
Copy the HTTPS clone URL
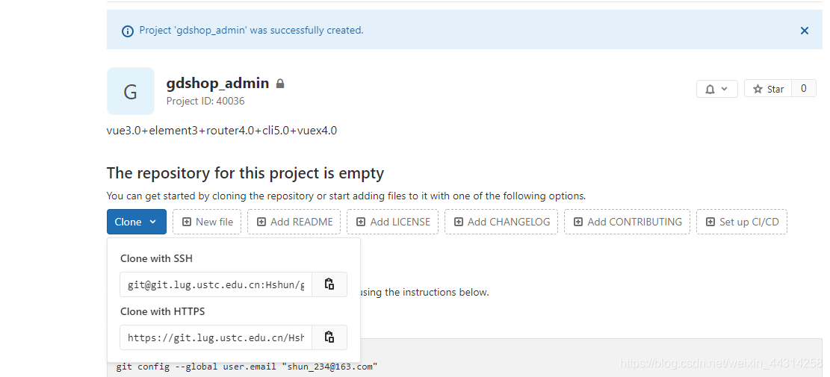[329, 337]
